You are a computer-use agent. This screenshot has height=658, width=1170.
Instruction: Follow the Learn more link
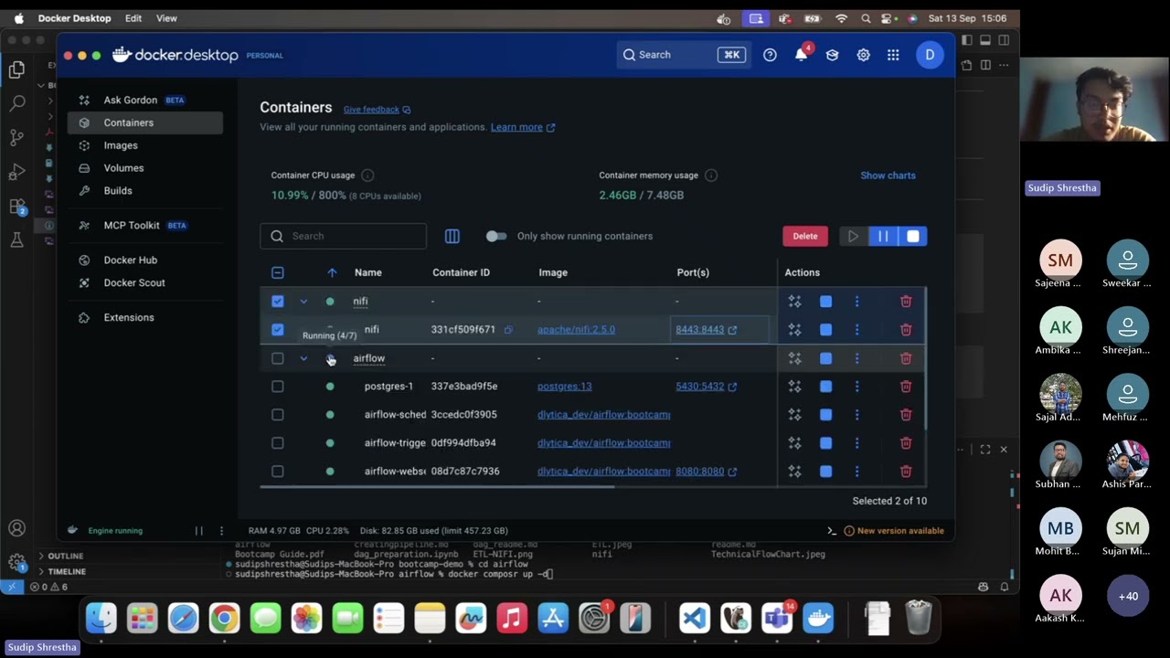[523, 127]
